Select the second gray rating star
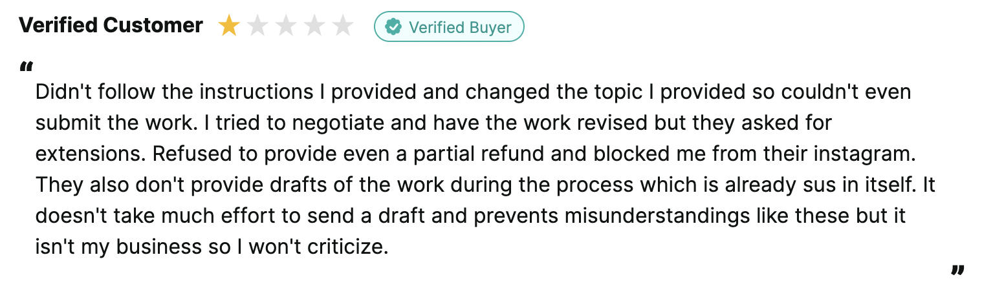This screenshot has height=288, width=982. (257, 26)
